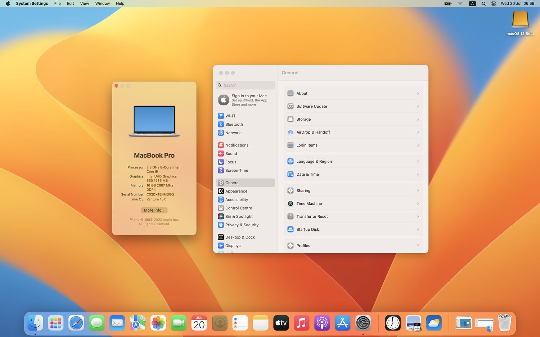Select Sound settings in the sidebar
This screenshot has width=540, height=337.
[x=245, y=153]
